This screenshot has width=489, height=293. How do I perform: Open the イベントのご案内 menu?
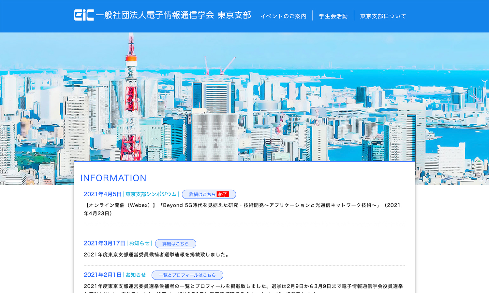pos(283,16)
